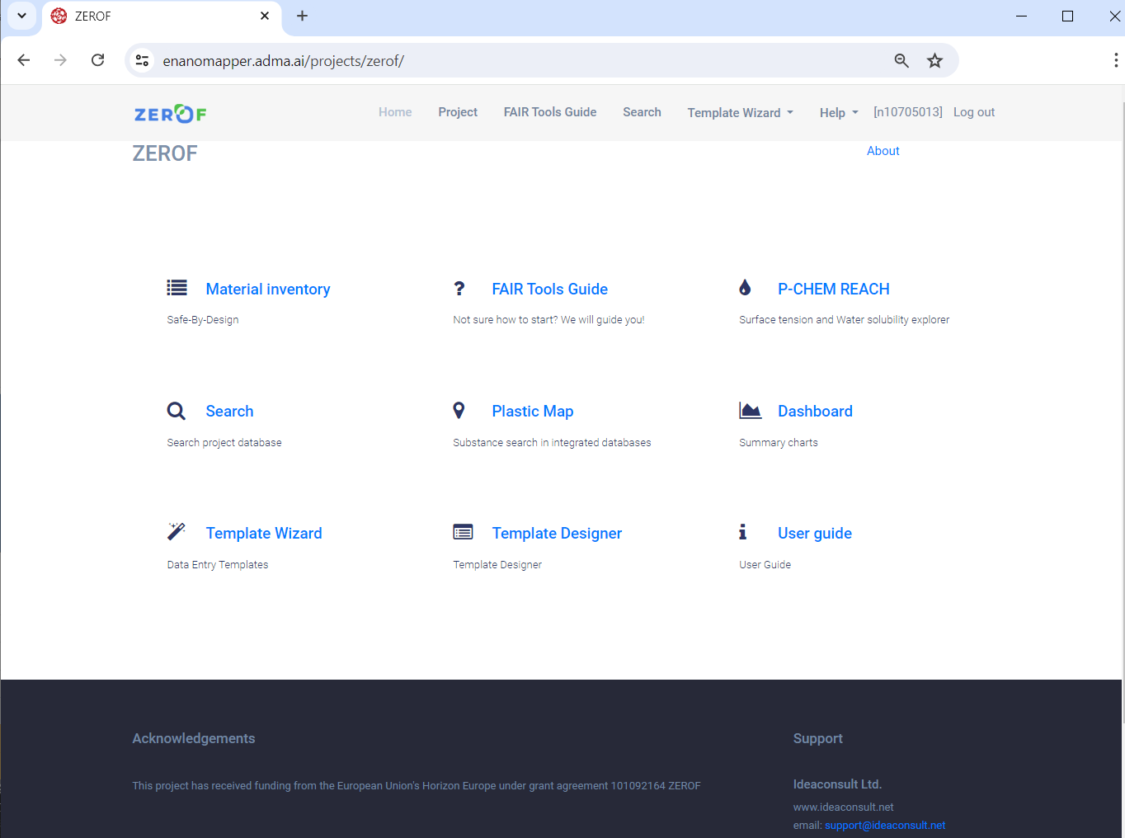Bookmark this page with the star icon
This screenshot has height=838, width=1125.
click(x=934, y=60)
